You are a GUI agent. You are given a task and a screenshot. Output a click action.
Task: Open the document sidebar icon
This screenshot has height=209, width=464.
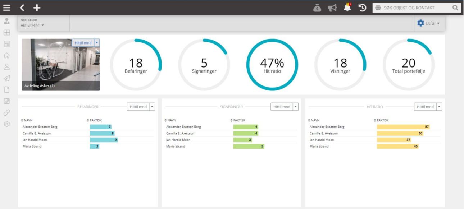tap(6, 90)
